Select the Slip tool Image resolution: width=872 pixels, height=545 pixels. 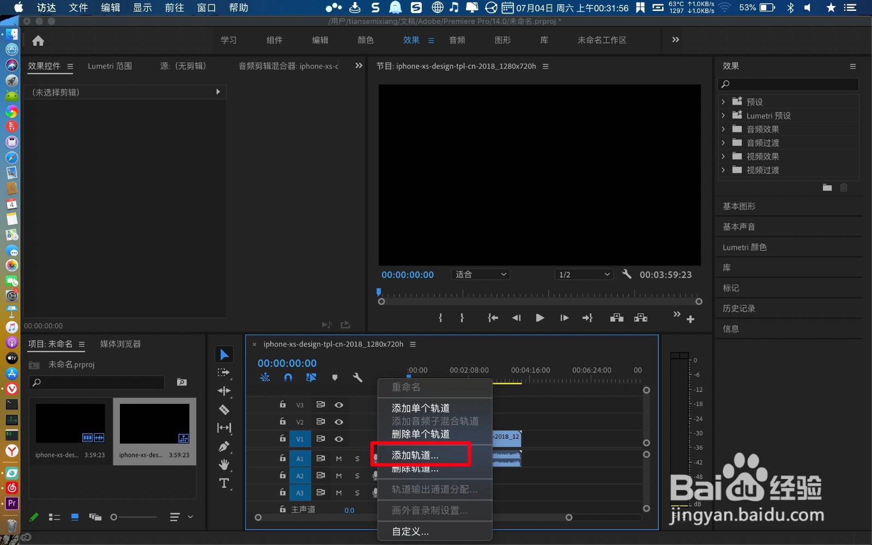click(x=224, y=428)
